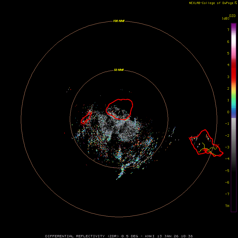Viewport: 238px width, 238px height.
Task: Click the 100 NMI range ring label
Action: coord(119,21)
